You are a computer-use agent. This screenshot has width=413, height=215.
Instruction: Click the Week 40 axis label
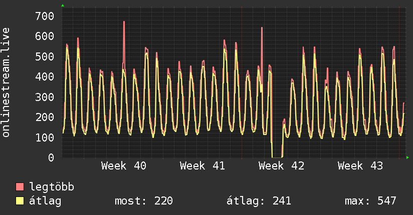click(124, 166)
